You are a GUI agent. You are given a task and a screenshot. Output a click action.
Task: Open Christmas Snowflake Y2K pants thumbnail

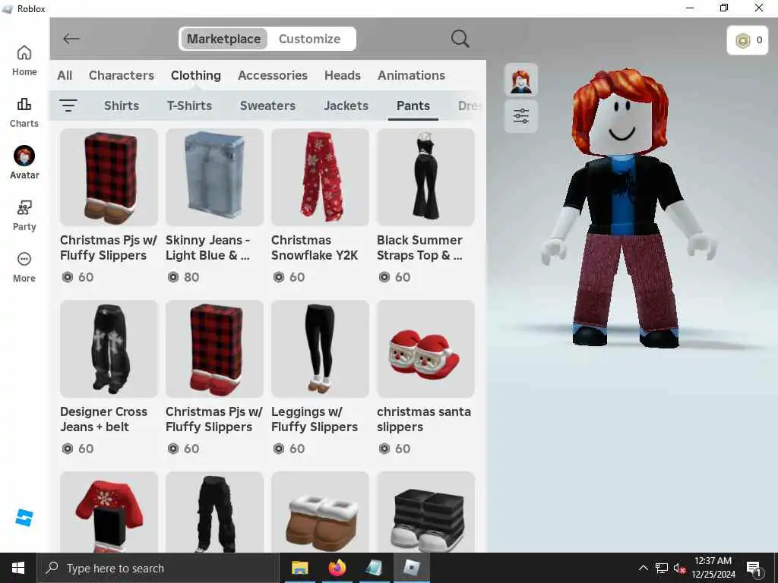[x=320, y=178]
